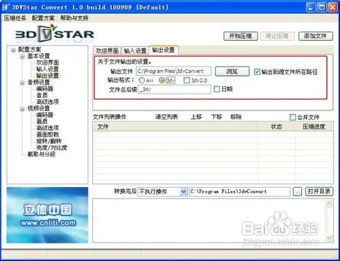Click the 文件 column header
Viewport: 340px width, 261px height.
pyautogui.click(x=175, y=126)
